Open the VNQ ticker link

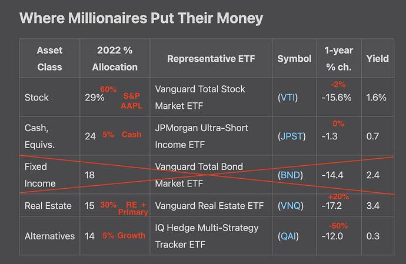291,206
